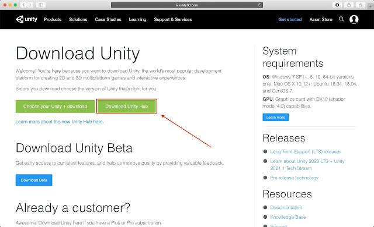Toggle the Safari sidebar button
This screenshot has height=227, width=374.
[x=41, y=5]
